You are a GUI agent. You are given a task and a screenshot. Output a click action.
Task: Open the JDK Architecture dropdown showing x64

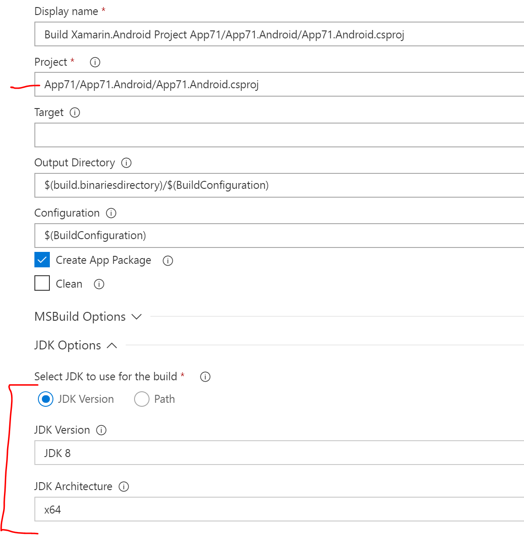279,509
